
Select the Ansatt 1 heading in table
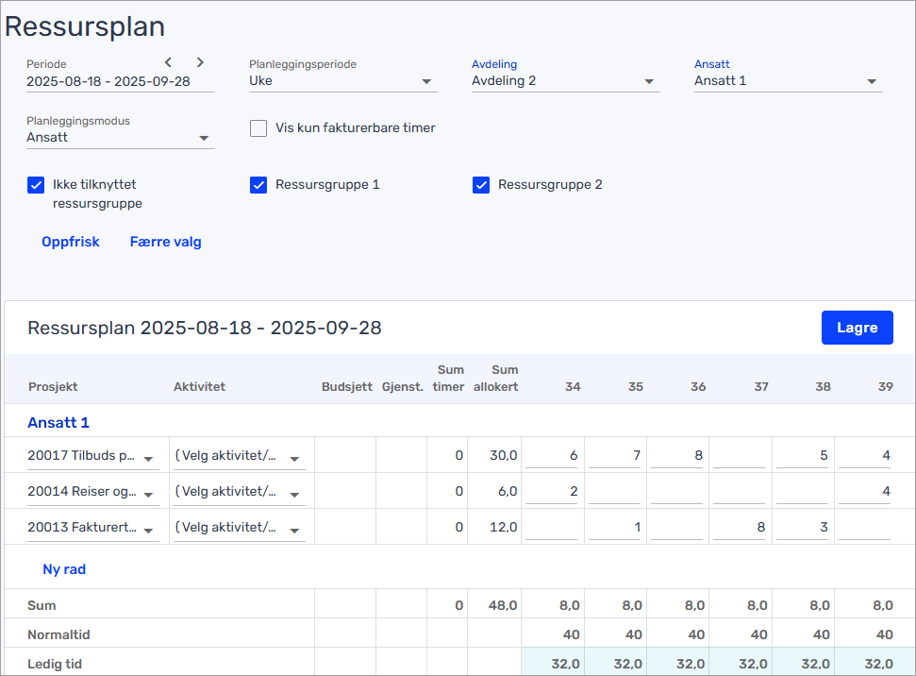click(x=58, y=423)
